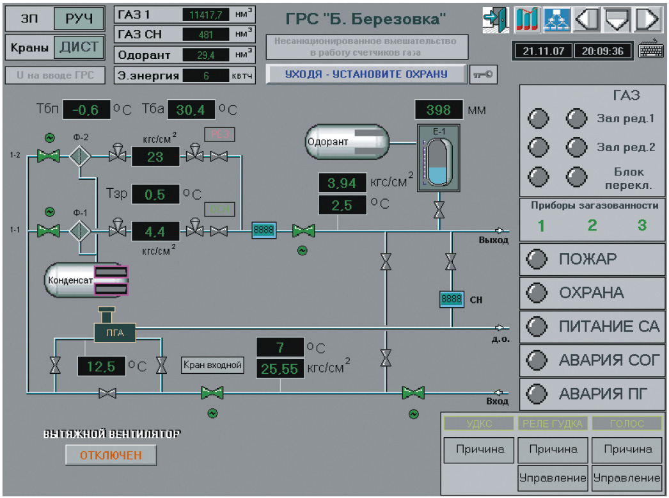Select gas detector number 1
This screenshot has height=498, width=669.
point(541,225)
